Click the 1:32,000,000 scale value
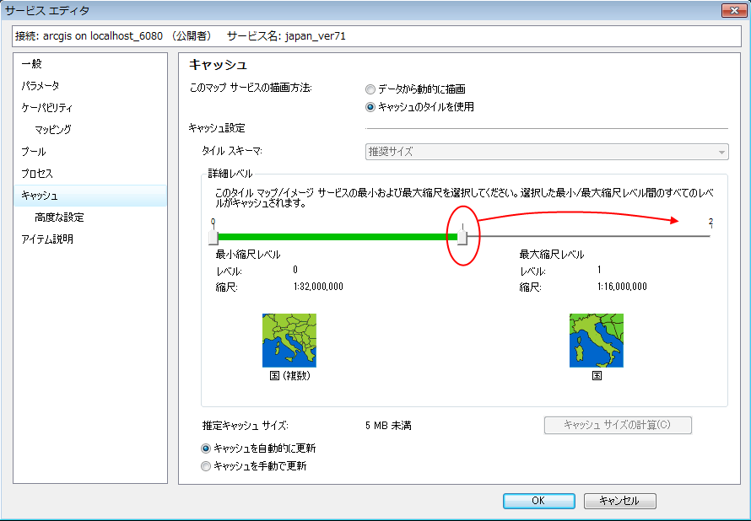Image resolution: width=751 pixels, height=521 pixels. click(x=318, y=287)
